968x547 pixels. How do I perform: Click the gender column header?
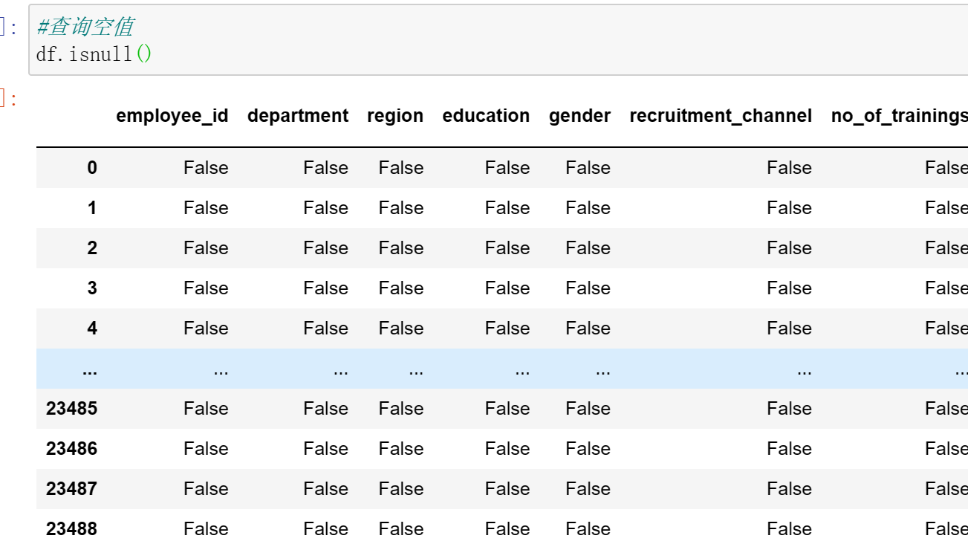click(x=579, y=116)
